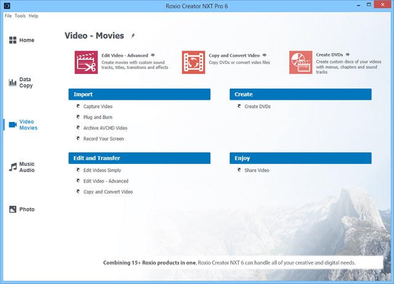Click the Edit and Transfer section header
This screenshot has height=284, width=394.
140,158
